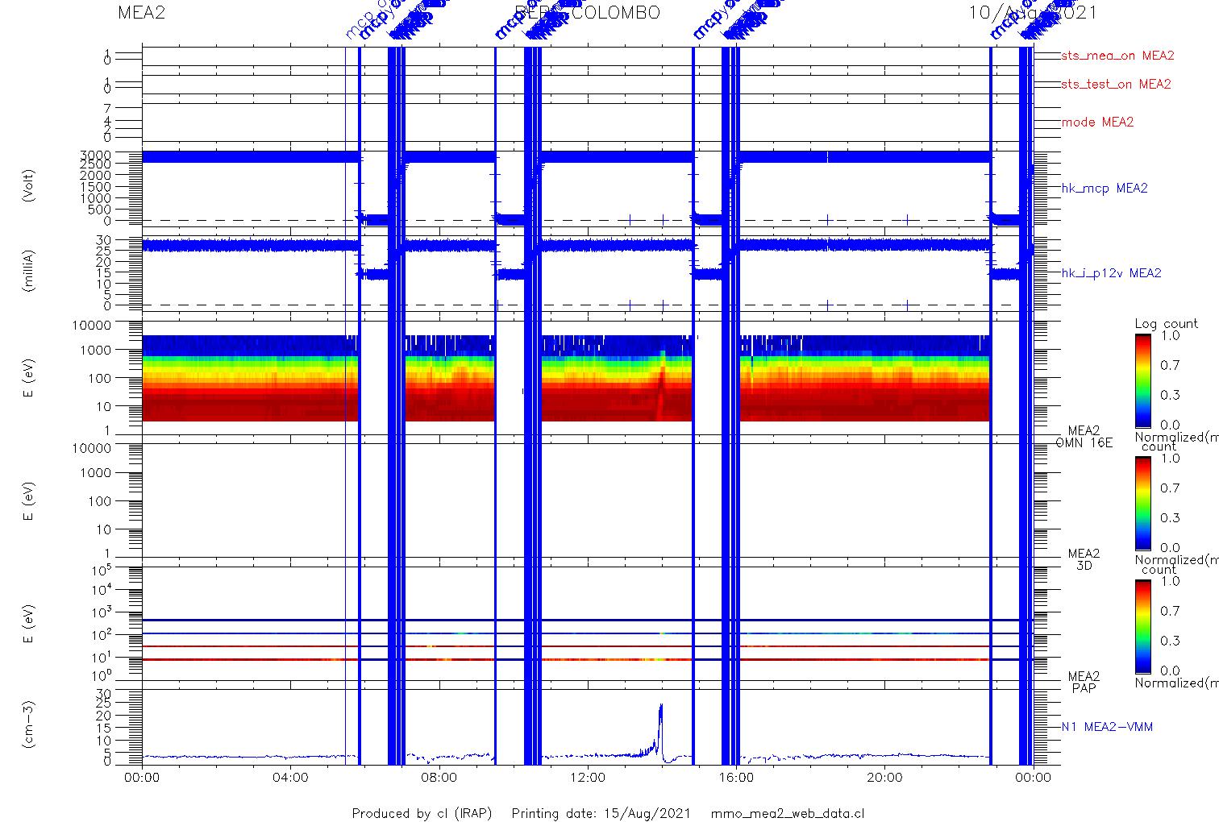Click the Log count colorbar title
The height and width of the screenshot is (822, 1219).
coord(1167,324)
